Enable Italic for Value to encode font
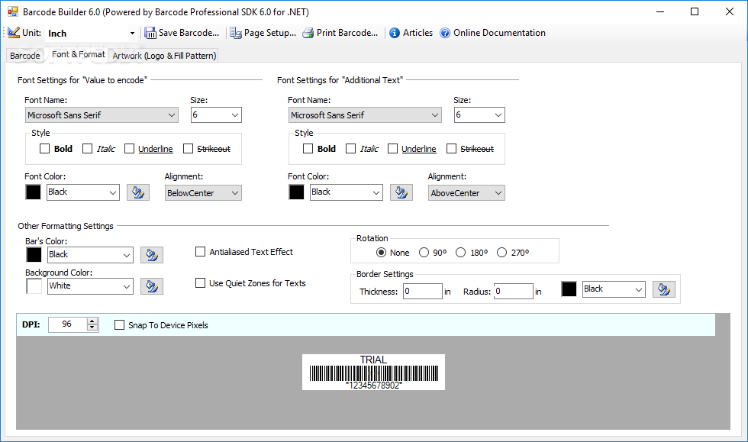 (87, 149)
